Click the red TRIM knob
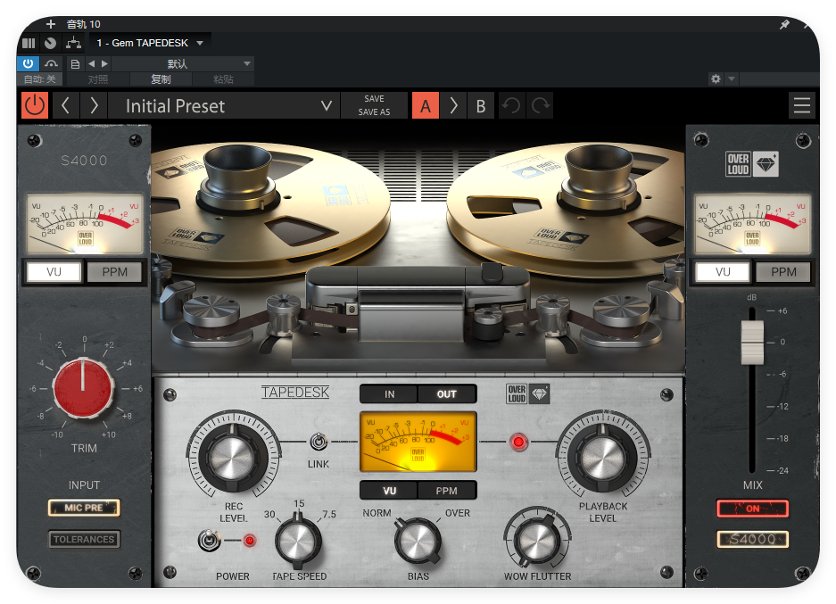The image size is (836, 604). [x=83, y=387]
